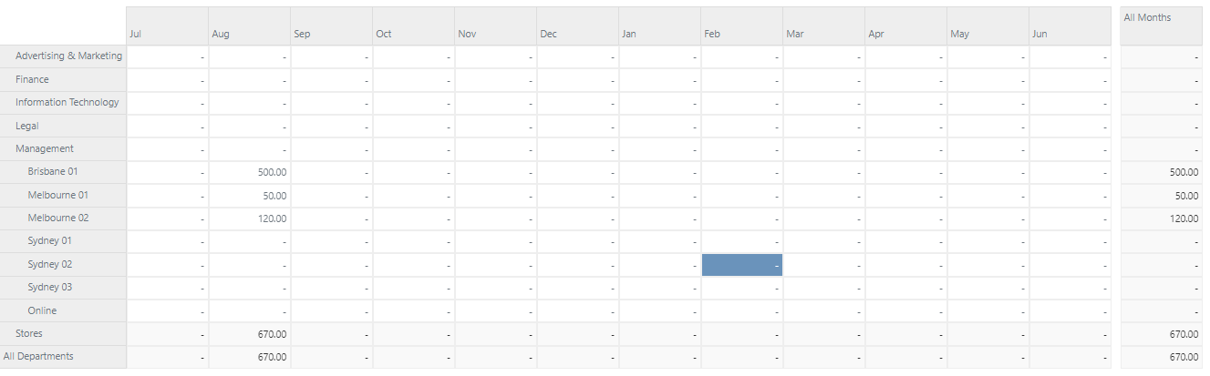
Task: Select the Feb month column header
Action: pos(741,26)
